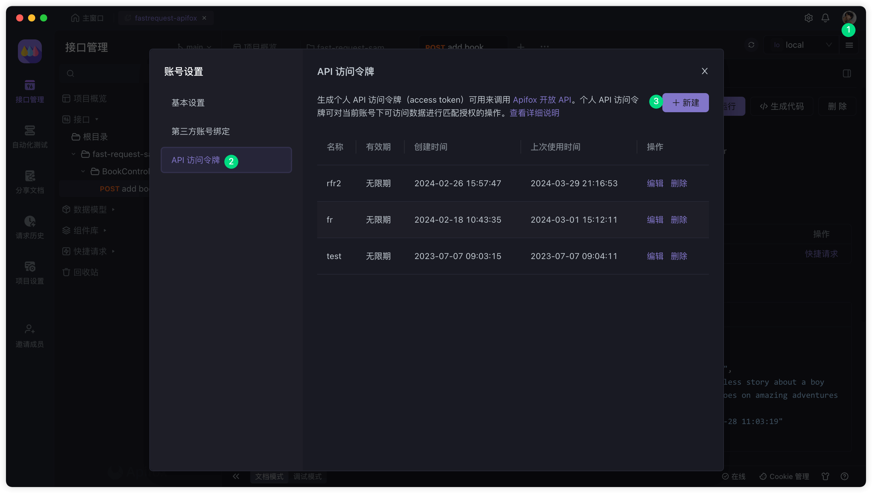Click the settings gear icon in title bar
The height and width of the screenshot is (493, 872).
pyautogui.click(x=808, y=18)
